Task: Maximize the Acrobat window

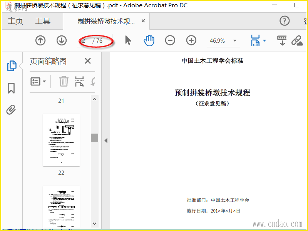Action: click(x=297, y=5)
